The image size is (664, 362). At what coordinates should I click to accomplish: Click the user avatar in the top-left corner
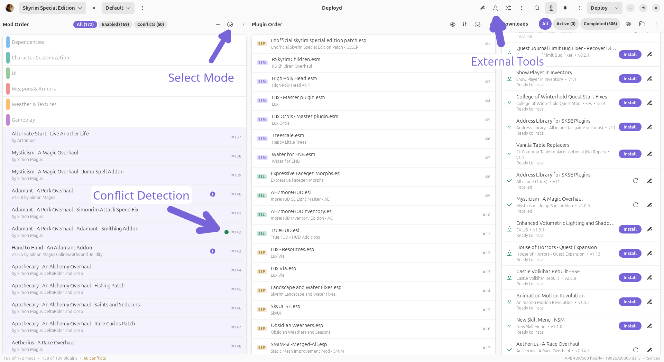[10, 8]
